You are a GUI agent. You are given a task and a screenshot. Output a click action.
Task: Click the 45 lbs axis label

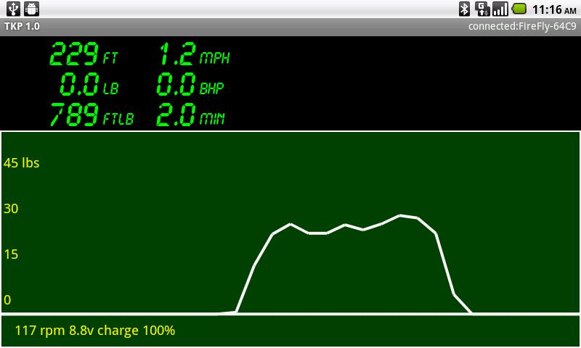[x=22, y=163]
